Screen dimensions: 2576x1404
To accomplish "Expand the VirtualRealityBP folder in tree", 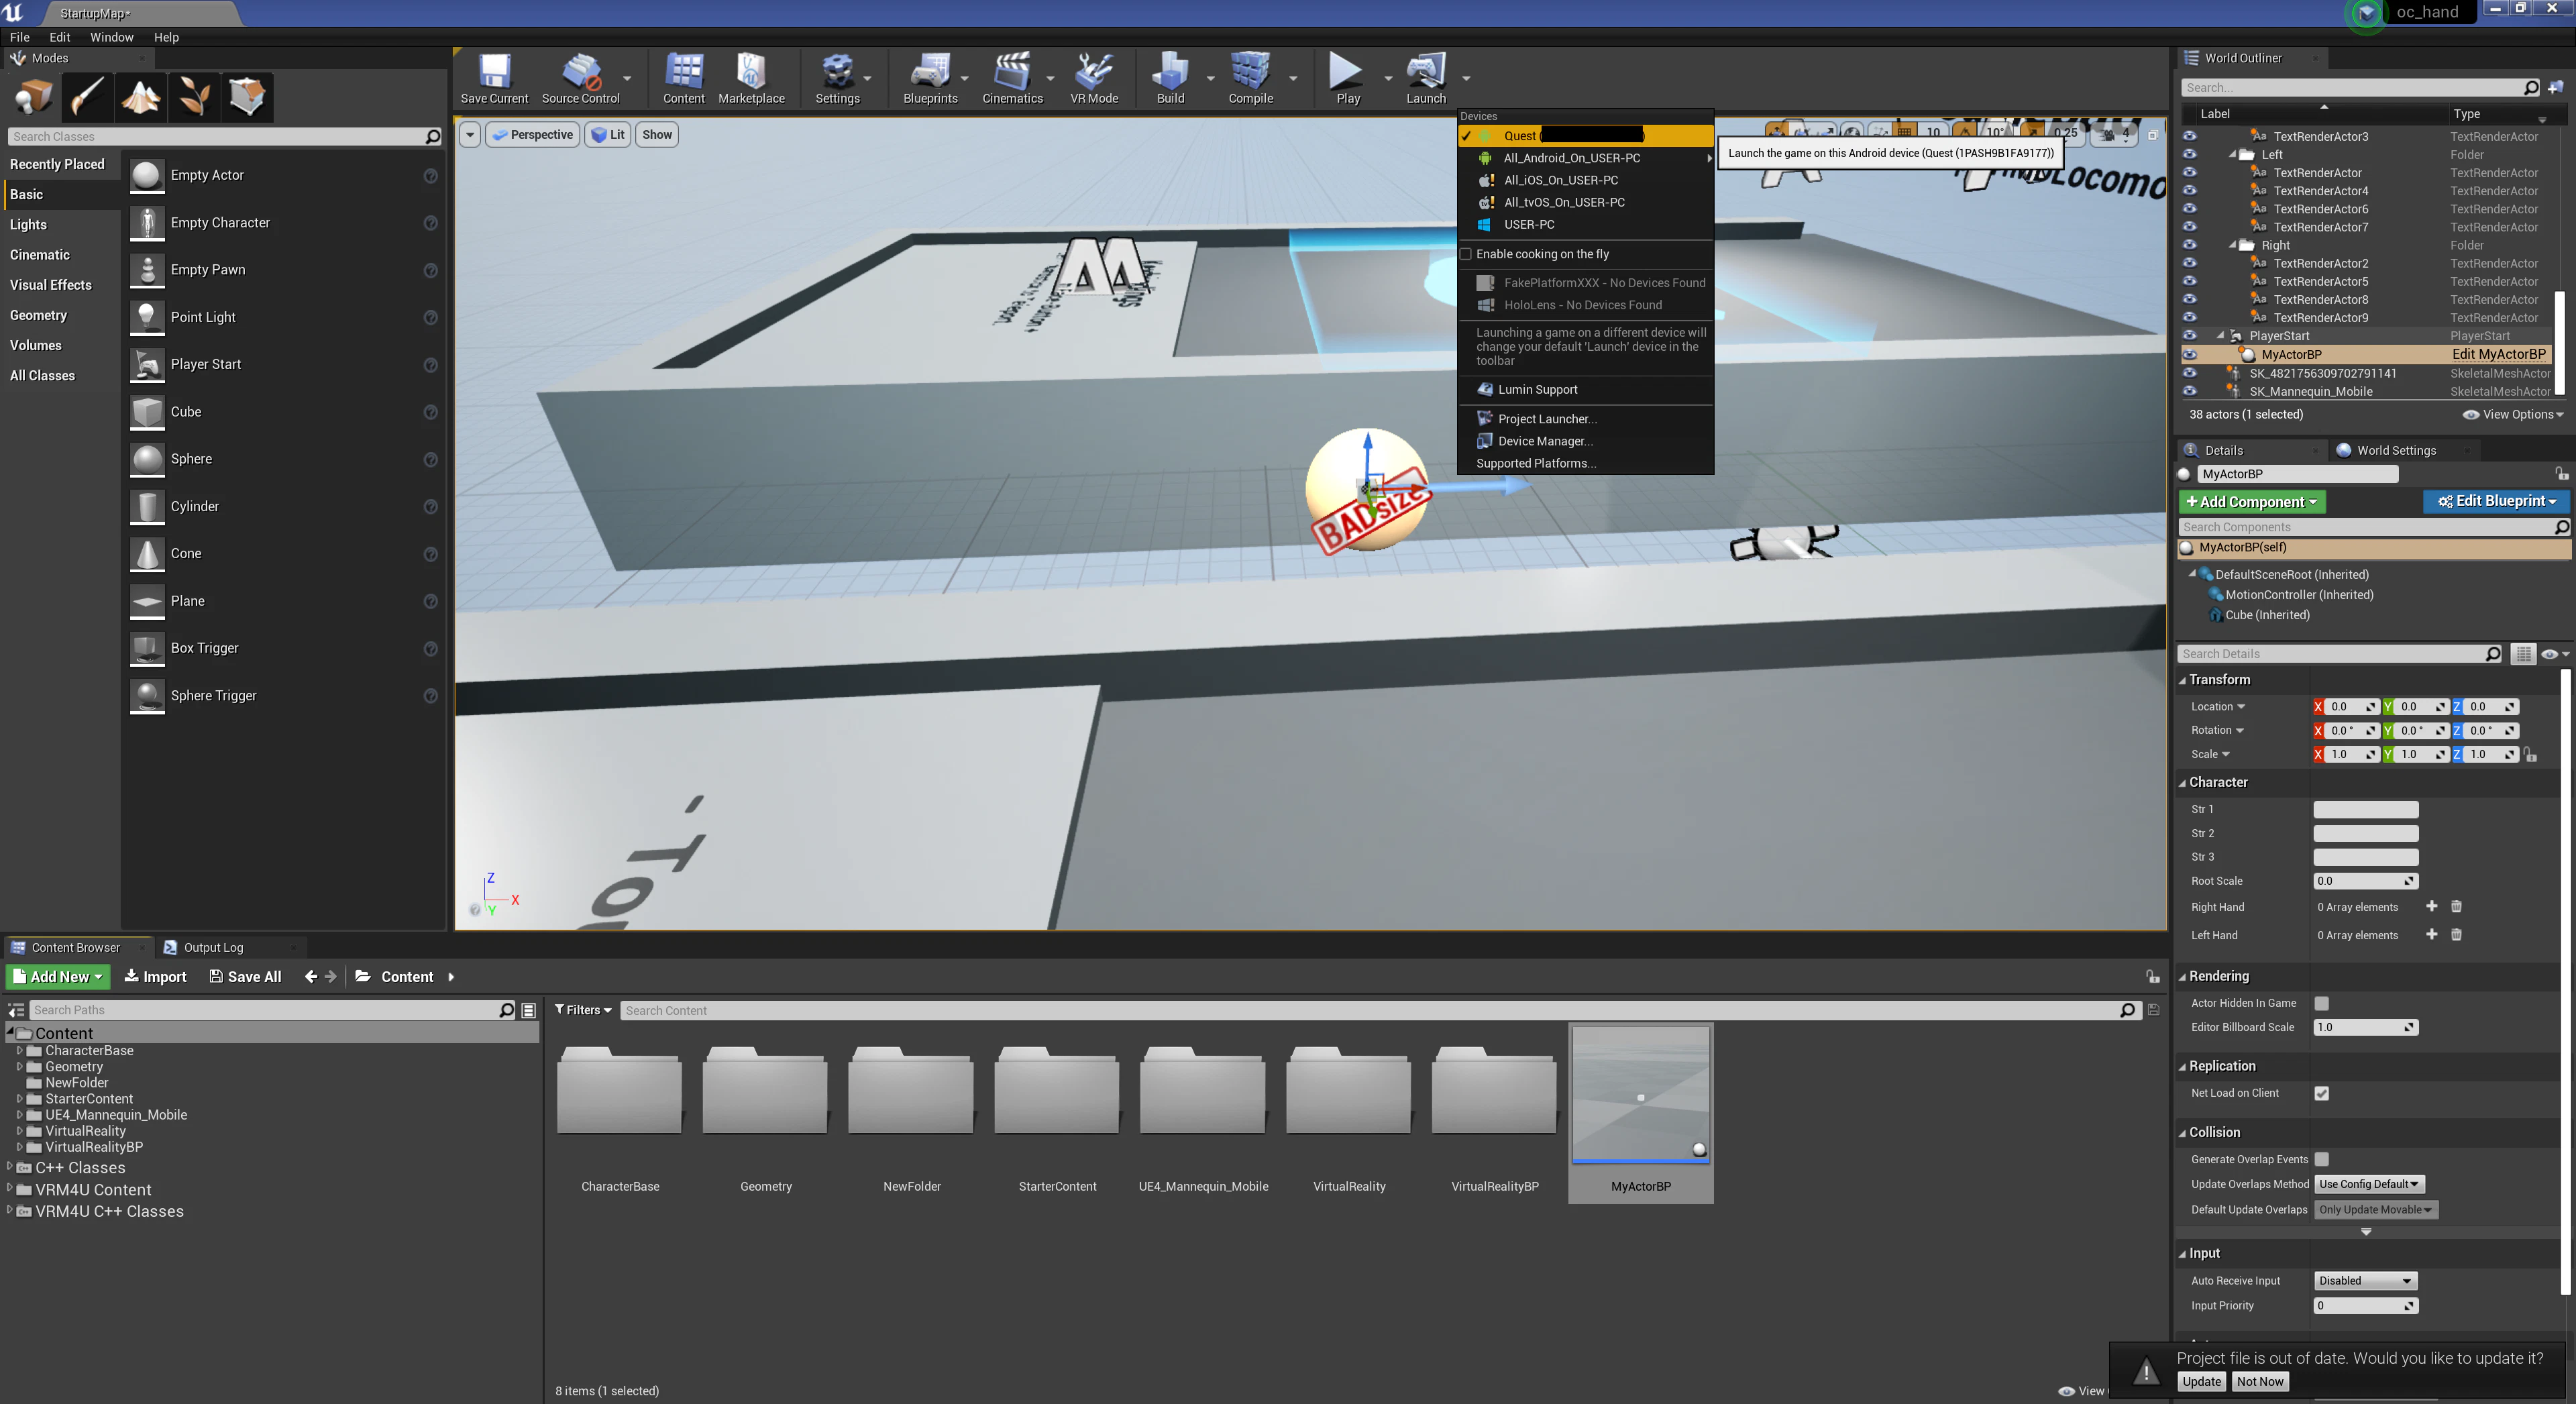I will (x=20, y=1147).
